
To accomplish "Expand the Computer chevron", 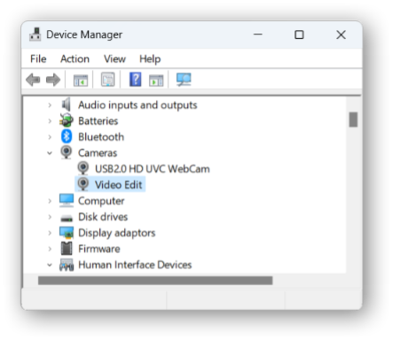I will pyautogui.click(x=50, y=201).
